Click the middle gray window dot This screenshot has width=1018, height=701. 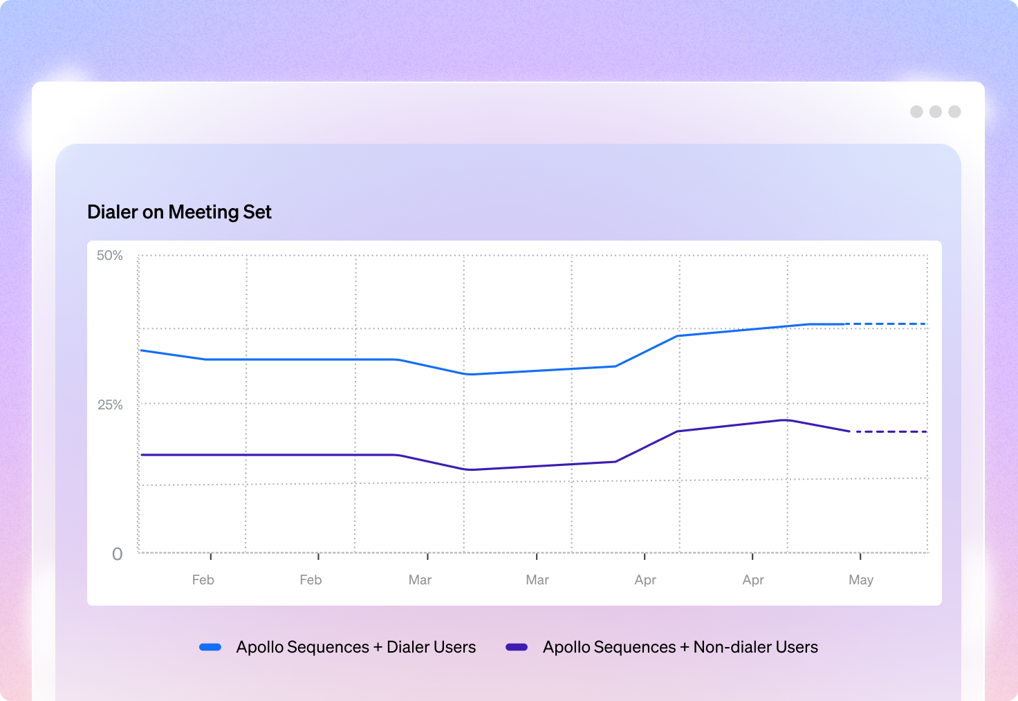pos(936,112)
